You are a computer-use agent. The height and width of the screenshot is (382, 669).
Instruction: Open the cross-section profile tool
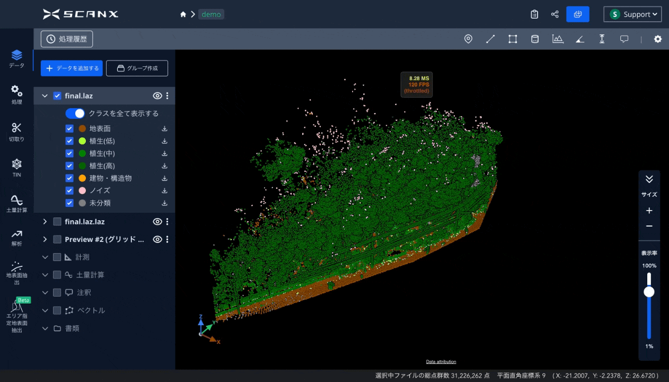click(557, 39)
